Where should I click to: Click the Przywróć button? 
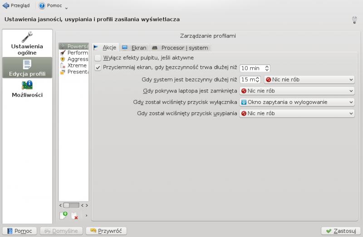pyautogui.click(x=106, y=231)
